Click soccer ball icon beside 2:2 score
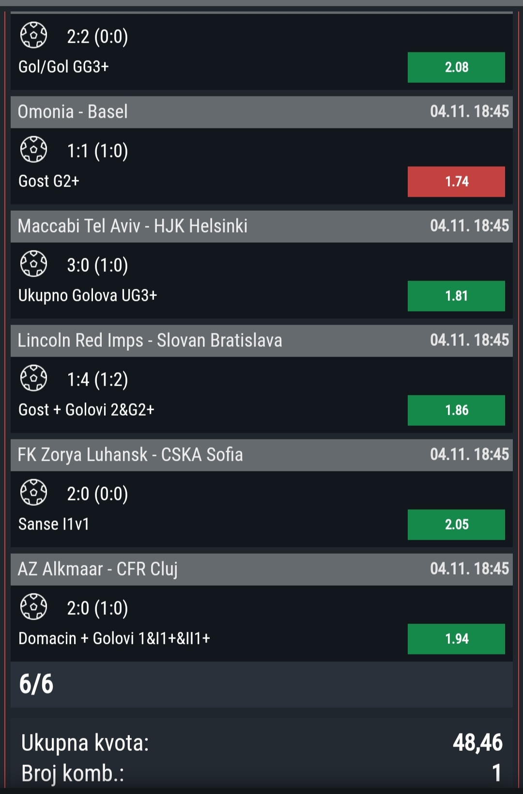This screenshot has height=794, width=523. pyautogui.click(x=33, y=35)
